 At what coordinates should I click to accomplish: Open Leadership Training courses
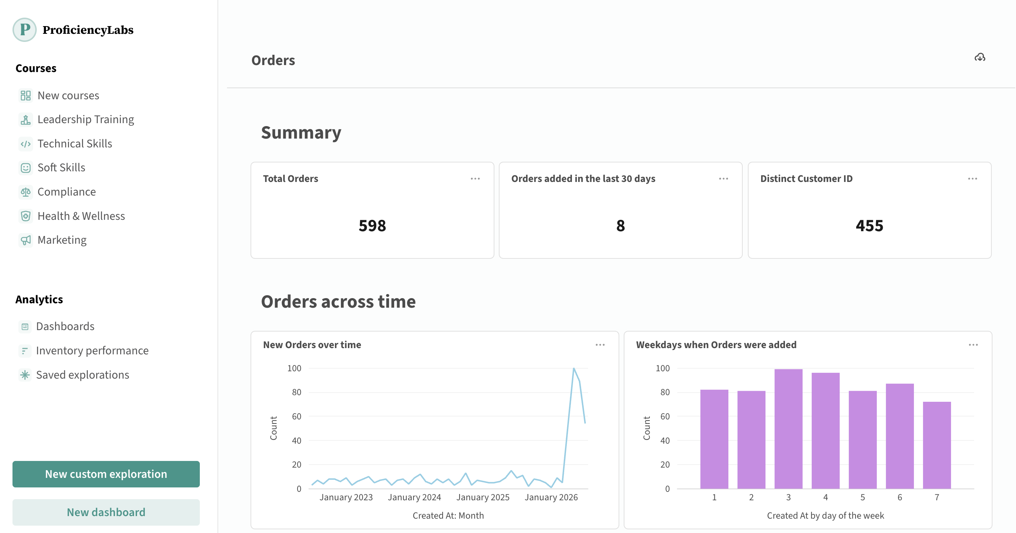[86, 119]
